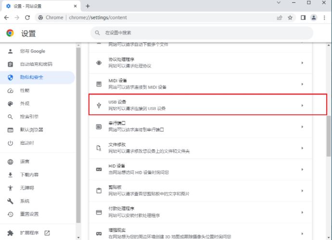Image resolution: width=332 pixels, height=240 pixels.
Task: Open 自动填充和密码 section
Action: 37,64
